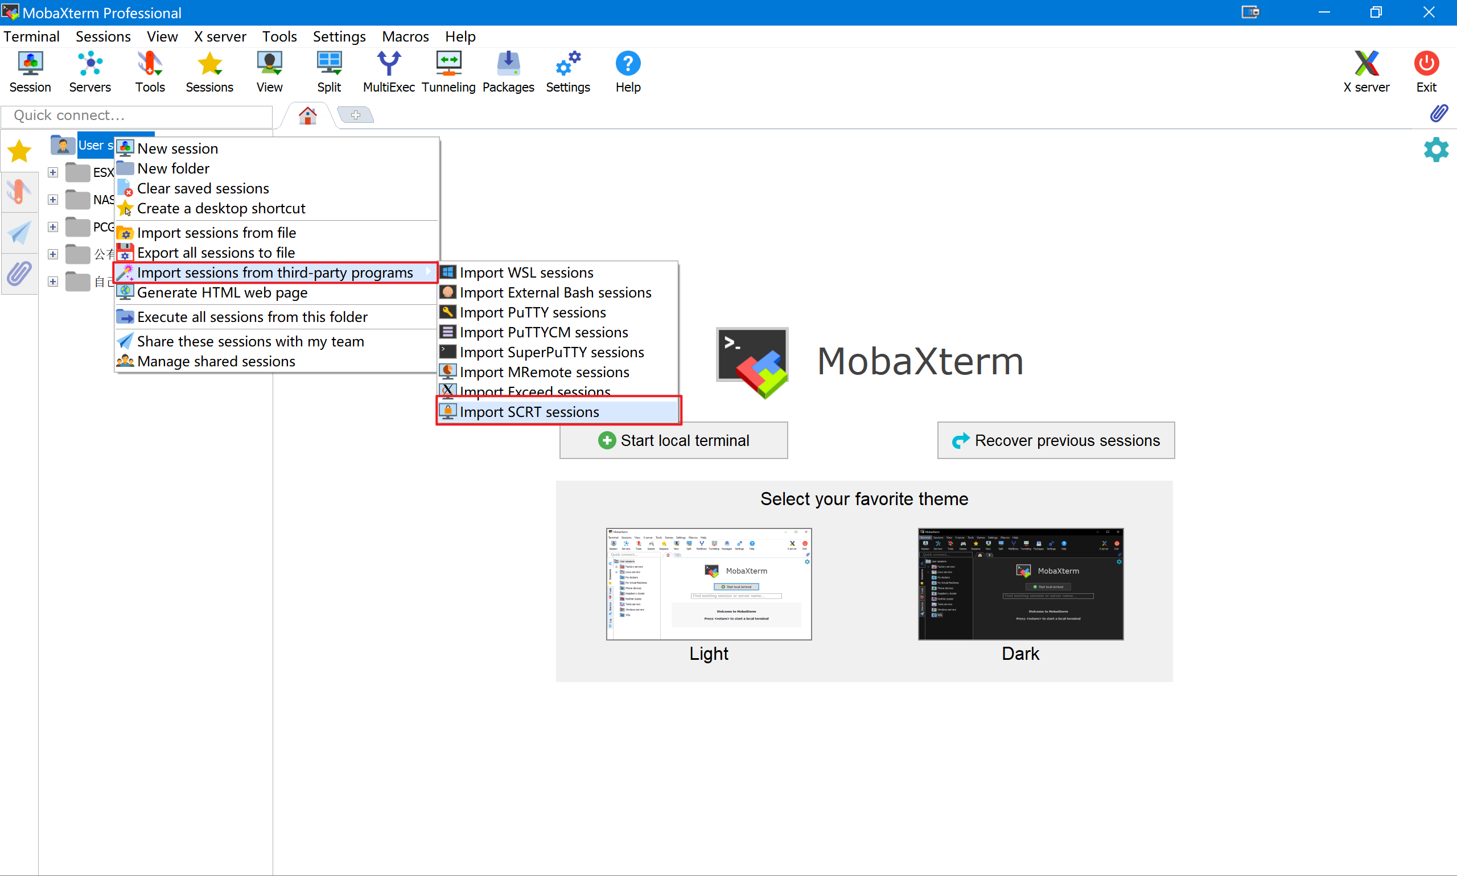Image resolution: width=1457 pixels, height=876 pixels.
Task: Click Start local terminal button
Action: [x=674, y=440]
